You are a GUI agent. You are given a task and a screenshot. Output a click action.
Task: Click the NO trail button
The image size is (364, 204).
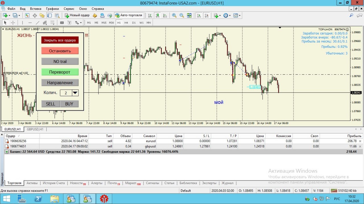60,61
